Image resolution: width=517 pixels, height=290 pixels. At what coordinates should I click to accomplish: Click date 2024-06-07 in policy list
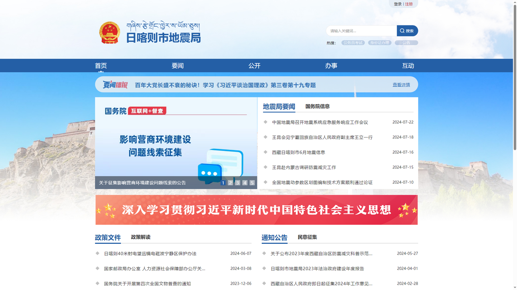click(x=241, y=253)
